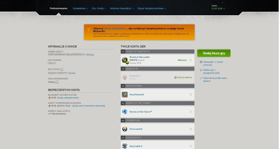
Task: Select the Podsumowanie tab
Action: tap(59, 8)
